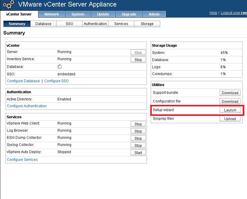This screenshot has width=247, height=199.
Task: Click the Coredumps label
Action: [x=162, y=74]
